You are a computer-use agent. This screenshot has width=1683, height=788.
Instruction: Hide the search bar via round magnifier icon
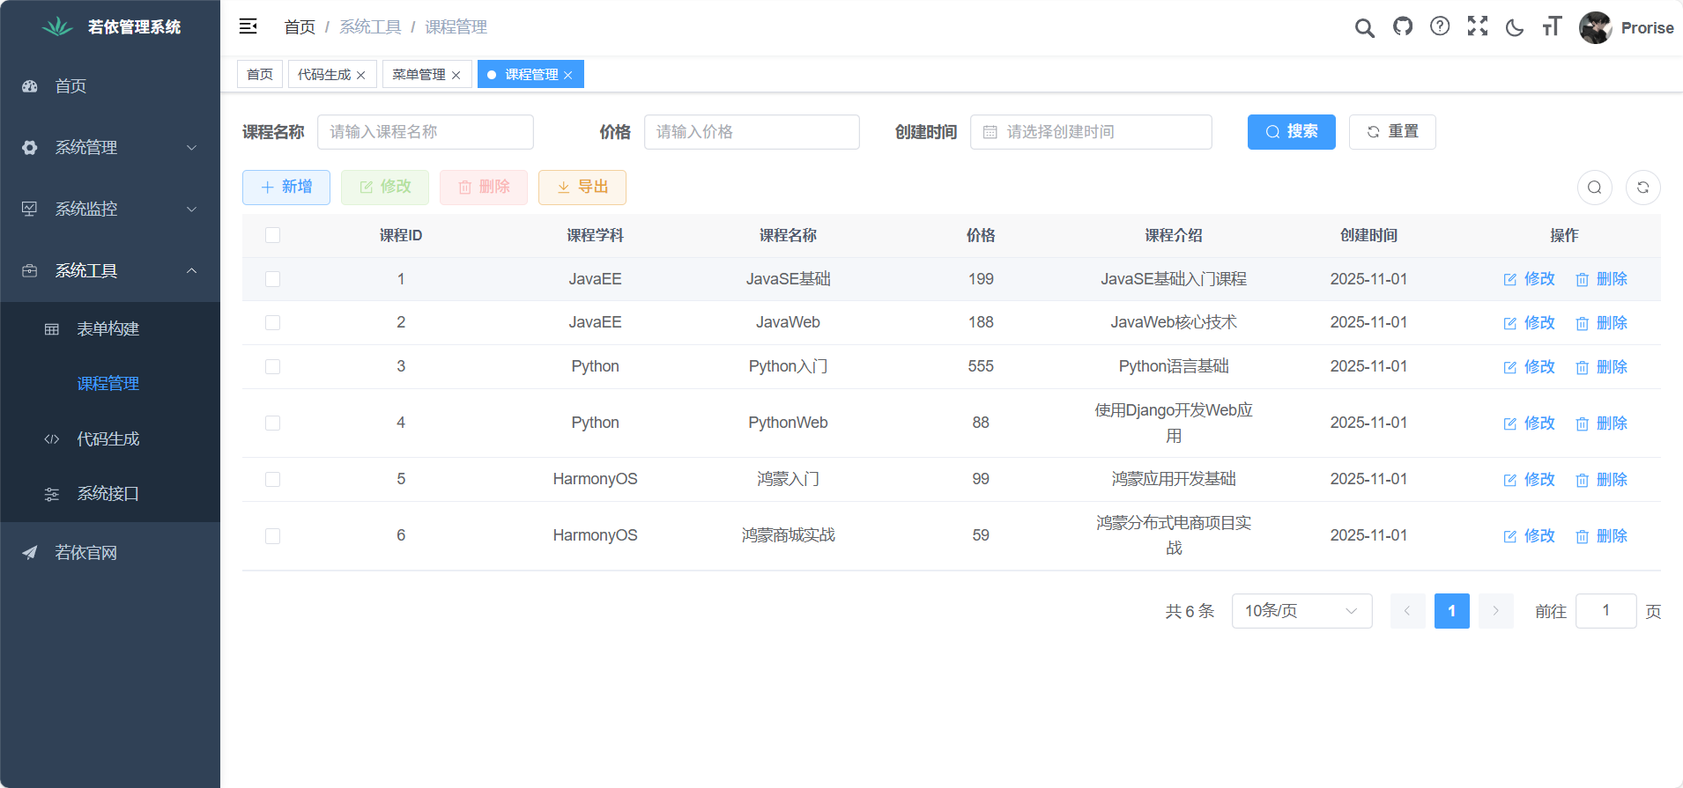click(x=1594, y=188)
